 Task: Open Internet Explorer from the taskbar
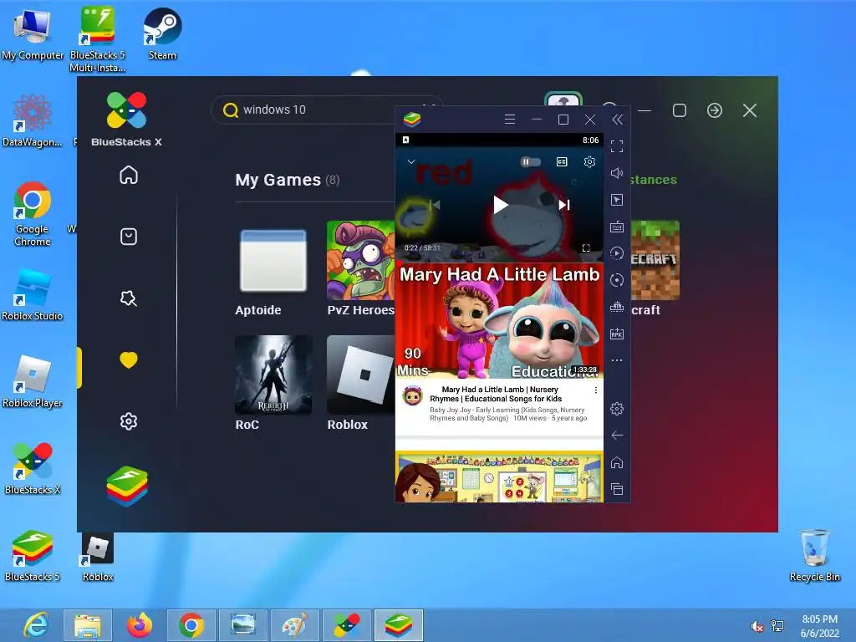(x=36, y=625)
